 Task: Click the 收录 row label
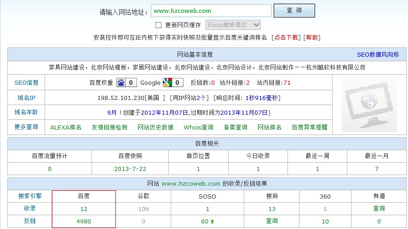coord(30,208)
